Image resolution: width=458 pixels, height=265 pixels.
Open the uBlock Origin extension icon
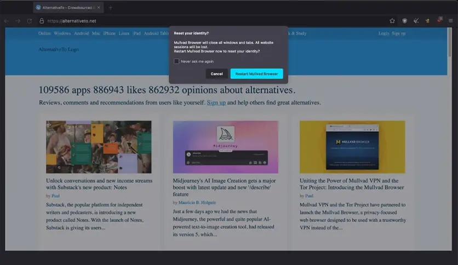pyautogui.click(x=439, y=20)
